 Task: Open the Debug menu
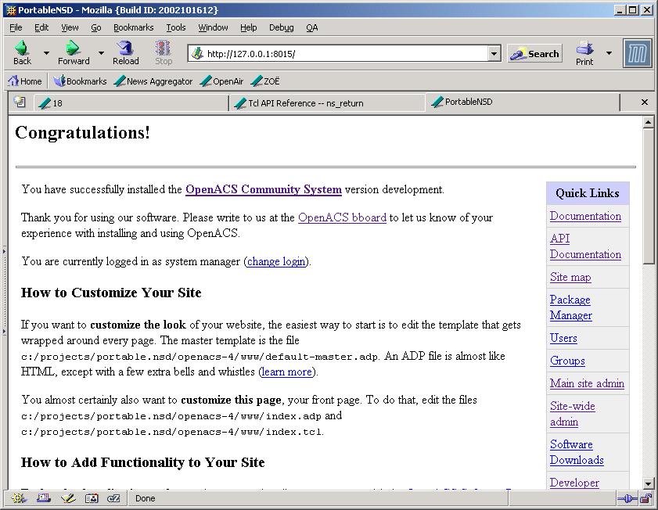coord(281,27)
